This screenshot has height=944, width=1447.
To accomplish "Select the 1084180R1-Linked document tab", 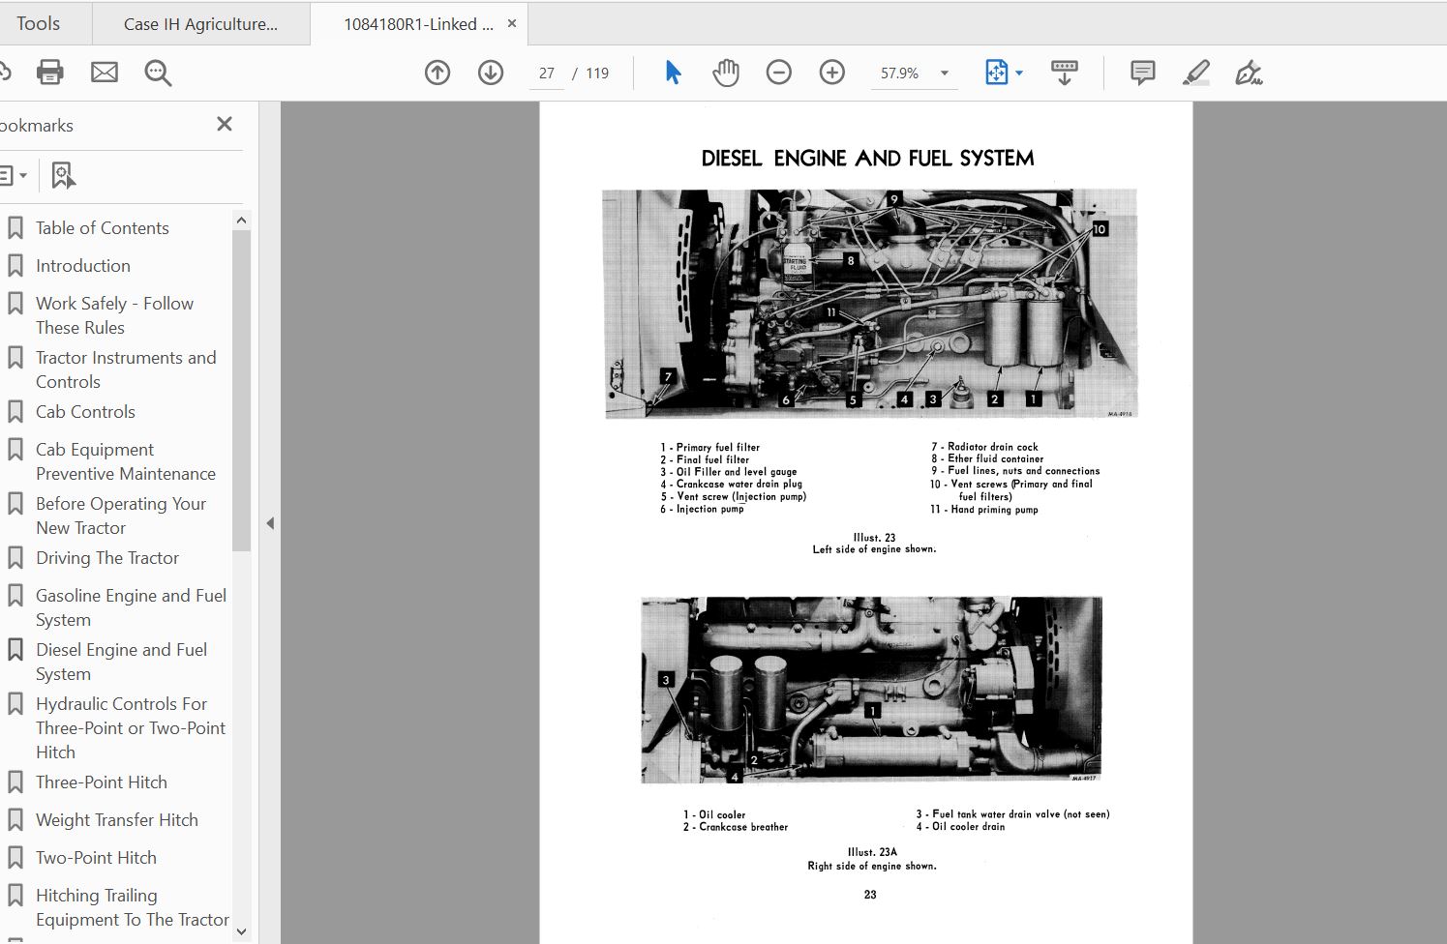I will tap(418, 24).
